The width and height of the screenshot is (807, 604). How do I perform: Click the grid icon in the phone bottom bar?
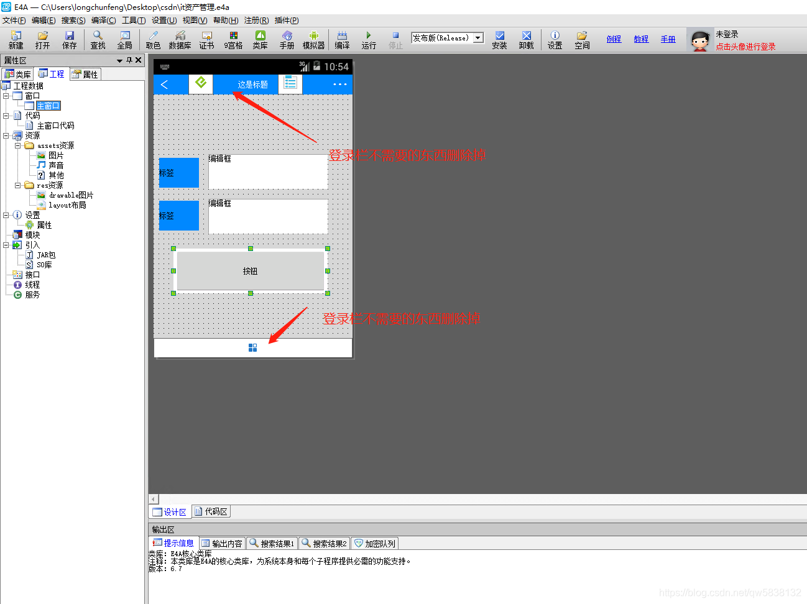(252, 347)
